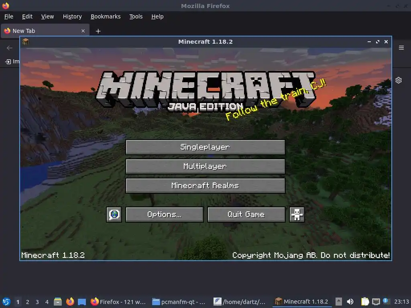
Task: Open the Firefox Bookmarks menu
Action: click(106, 16)
